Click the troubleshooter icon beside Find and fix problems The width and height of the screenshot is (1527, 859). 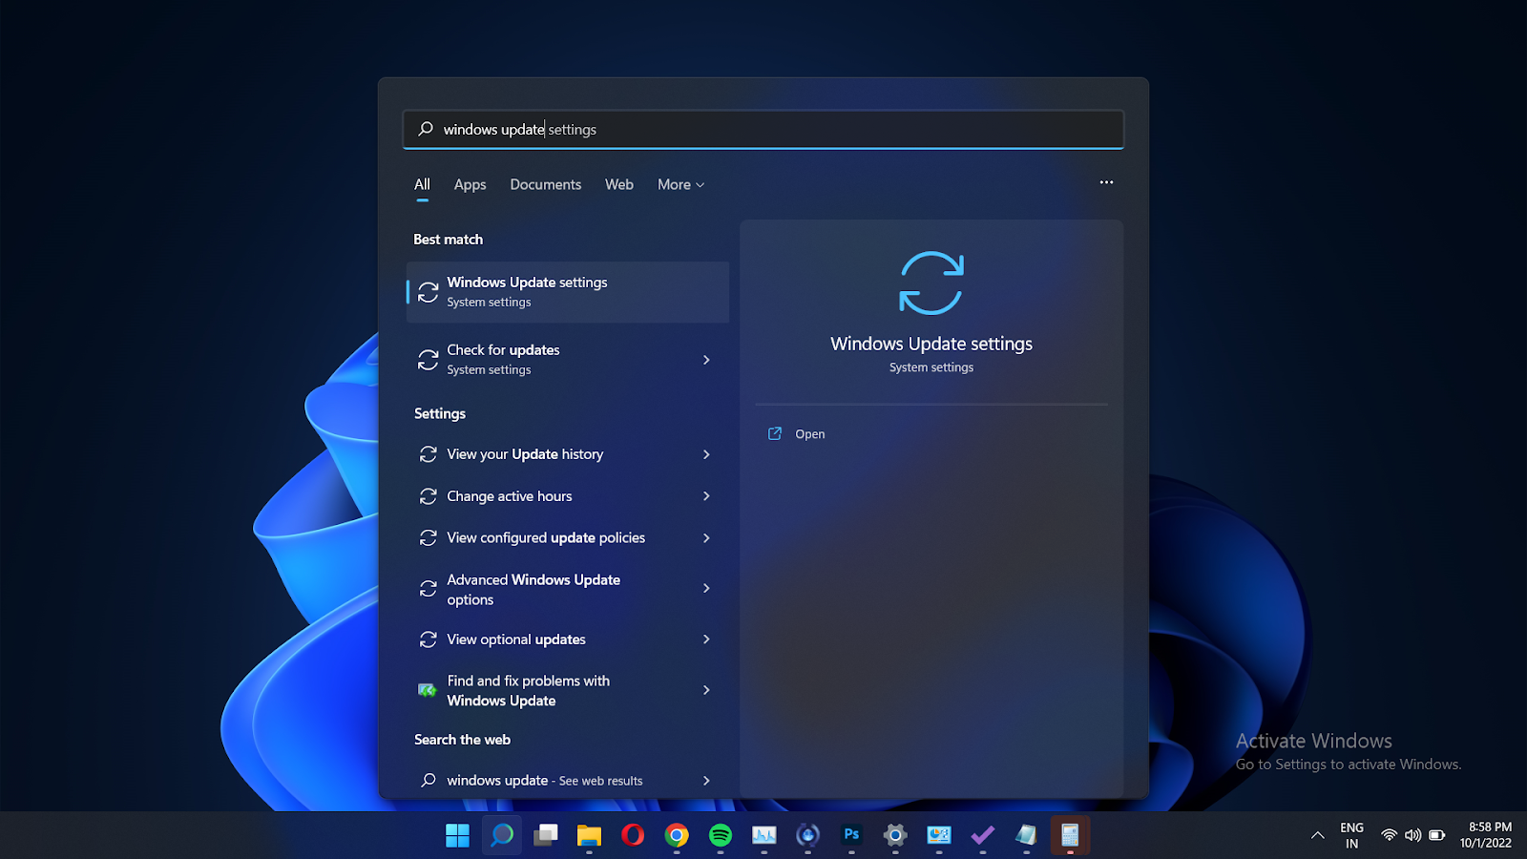click(x=428, y=690)
